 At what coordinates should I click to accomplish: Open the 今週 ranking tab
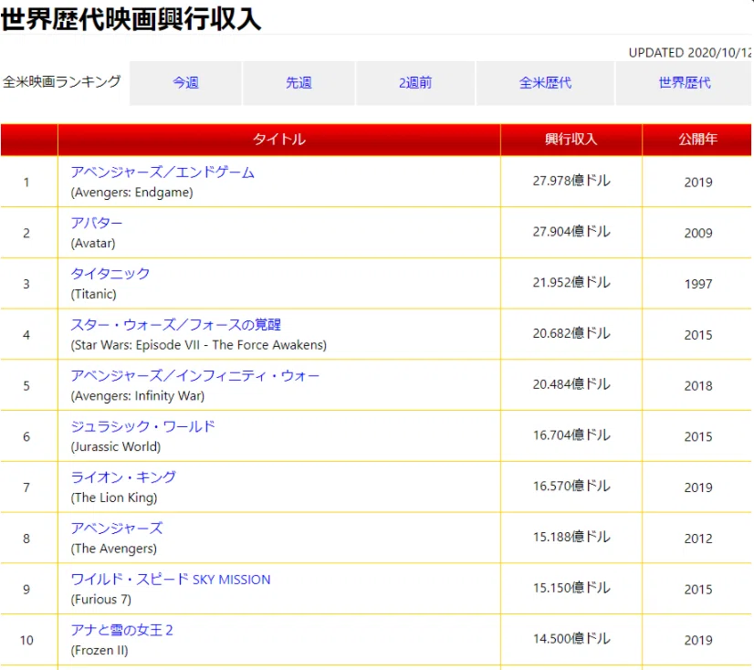pos(185,83)
